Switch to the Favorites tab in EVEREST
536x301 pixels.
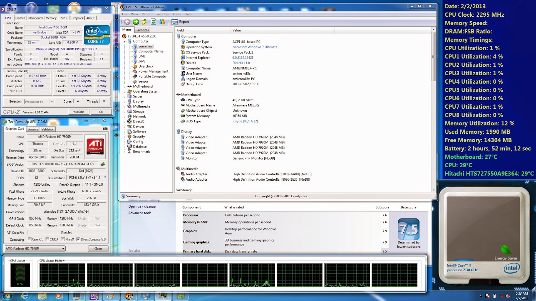(x=142, y=30)
